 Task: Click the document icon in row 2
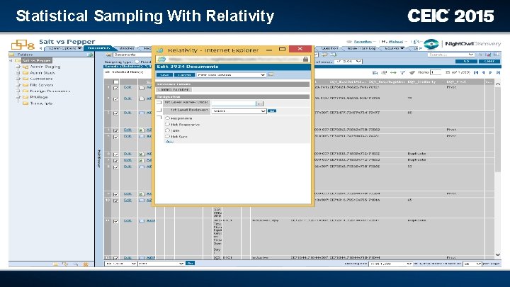pos(142,99)
